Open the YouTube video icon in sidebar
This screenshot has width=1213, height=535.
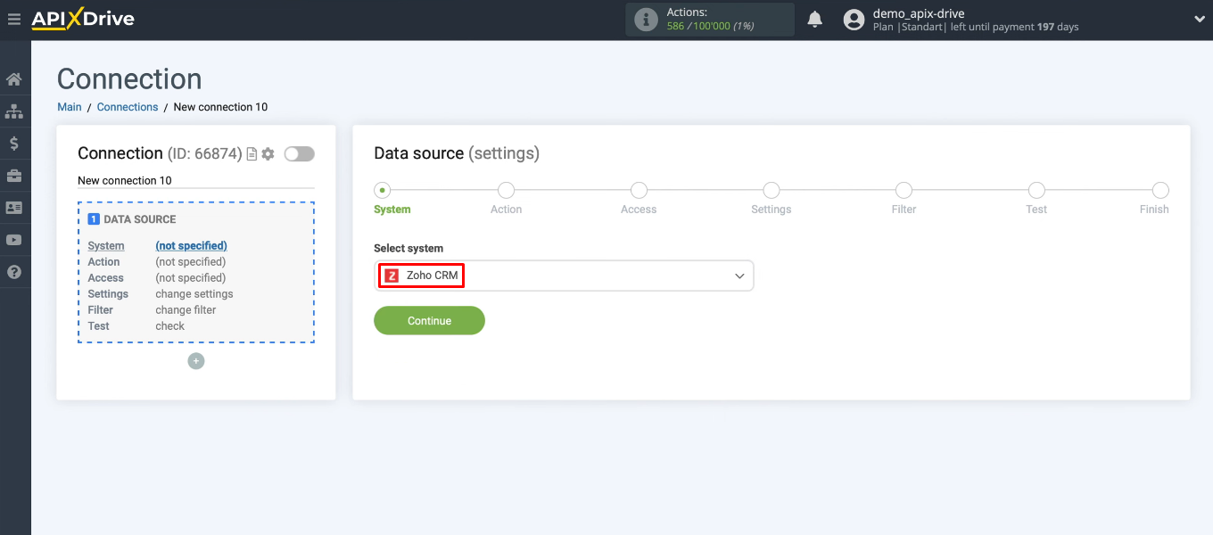[14, 239]
